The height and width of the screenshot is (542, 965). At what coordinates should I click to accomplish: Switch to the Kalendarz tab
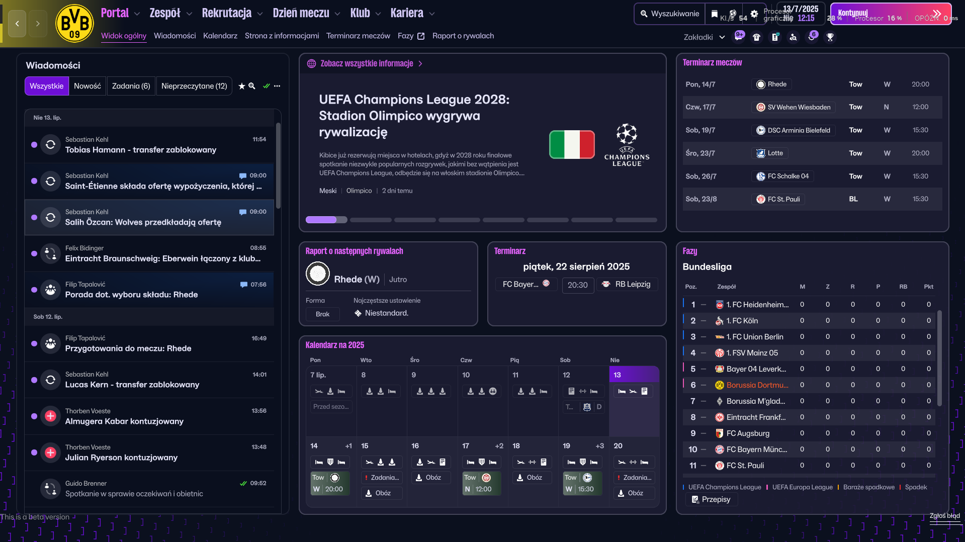(220, 36)
